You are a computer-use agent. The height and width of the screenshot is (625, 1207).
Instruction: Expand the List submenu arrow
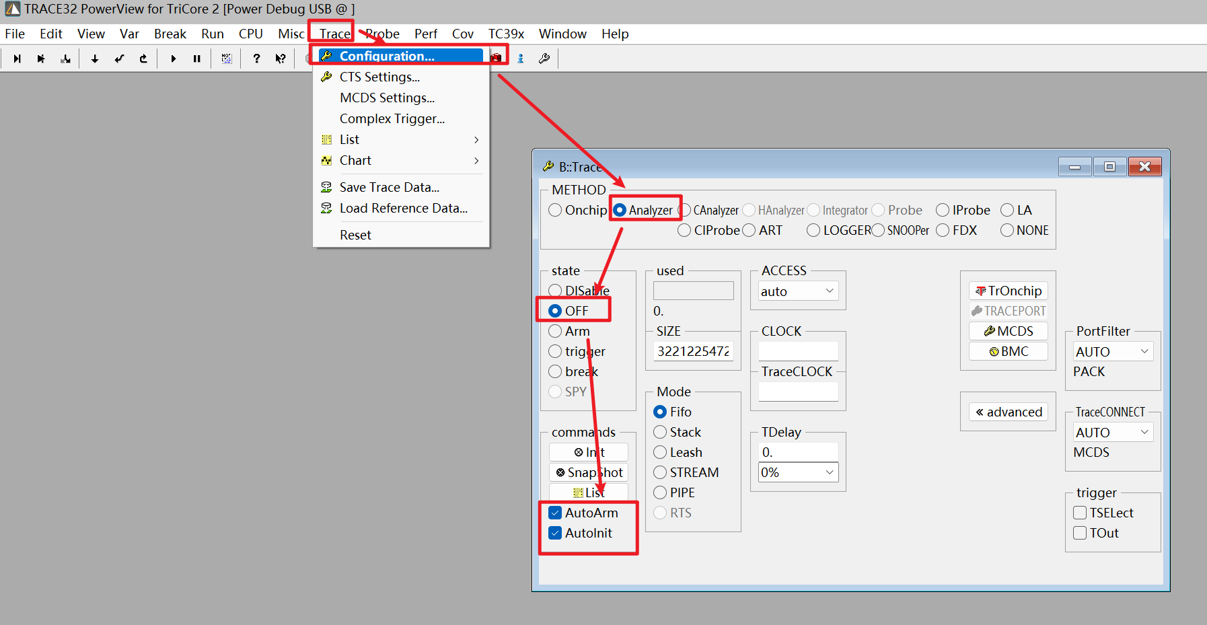(476, 139)
